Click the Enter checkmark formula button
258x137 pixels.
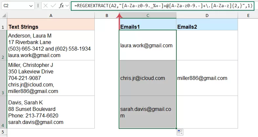53,6
